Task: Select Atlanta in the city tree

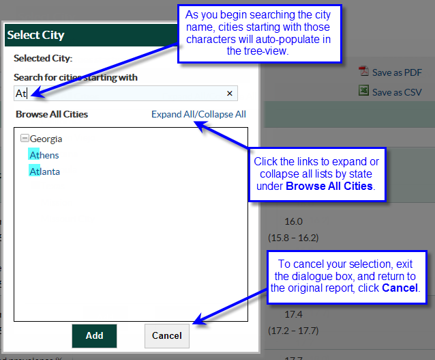Action: coord(44,171)
